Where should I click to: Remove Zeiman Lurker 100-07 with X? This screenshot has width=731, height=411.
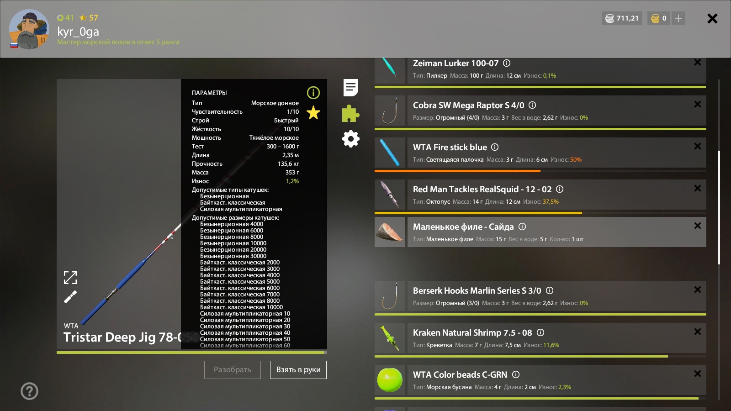(698, 62)
